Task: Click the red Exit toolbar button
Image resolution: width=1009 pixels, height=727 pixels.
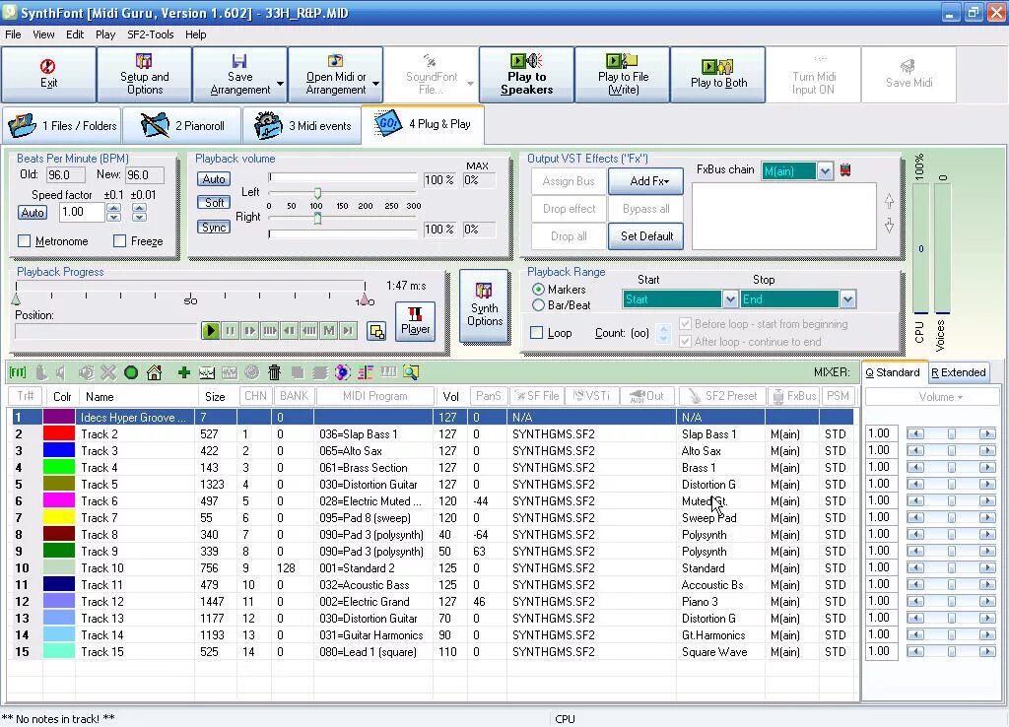Action: pos(49,74)
